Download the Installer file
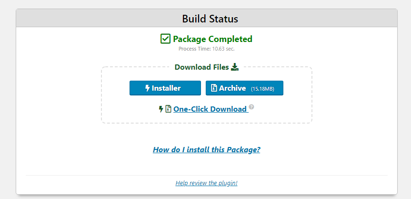Screen dimensions: 411x199 165,88
